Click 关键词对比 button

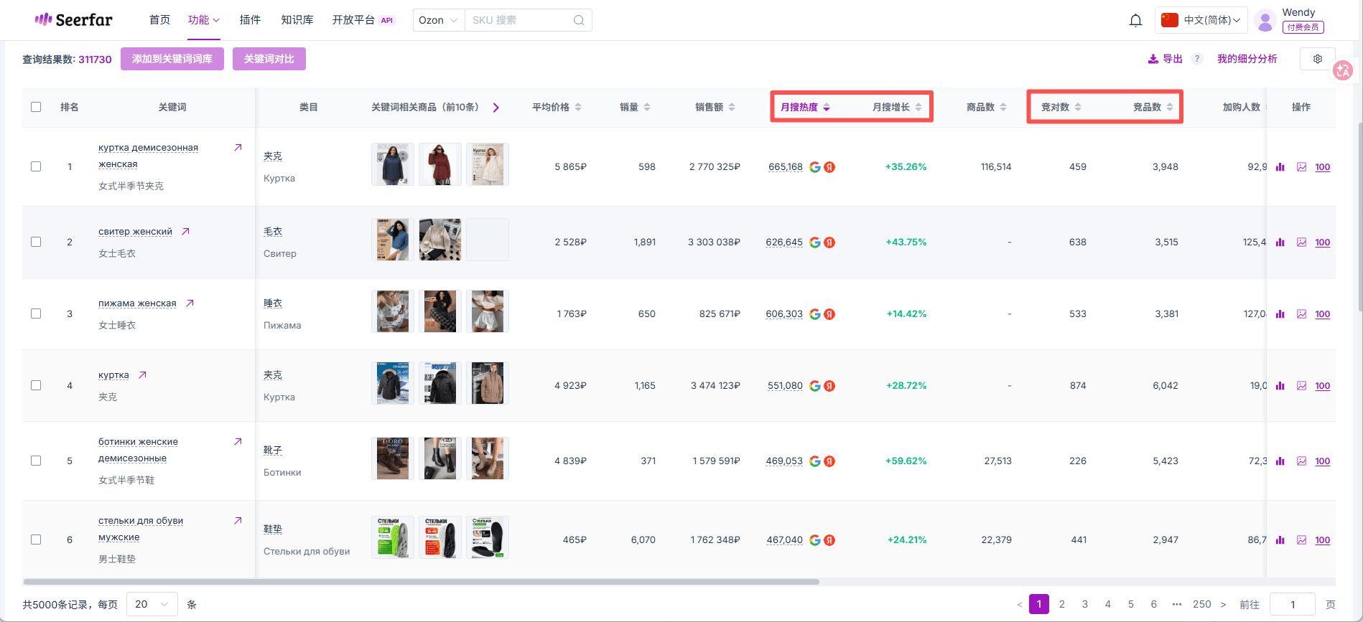pos(269,59)
